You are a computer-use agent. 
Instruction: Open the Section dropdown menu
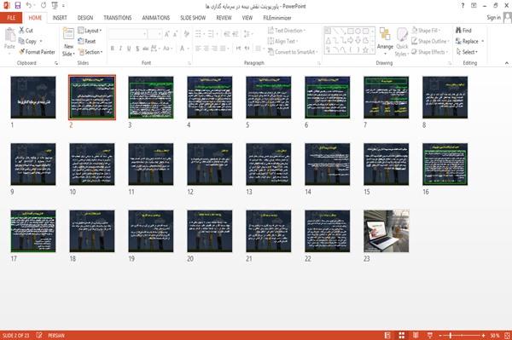[90, 52]
